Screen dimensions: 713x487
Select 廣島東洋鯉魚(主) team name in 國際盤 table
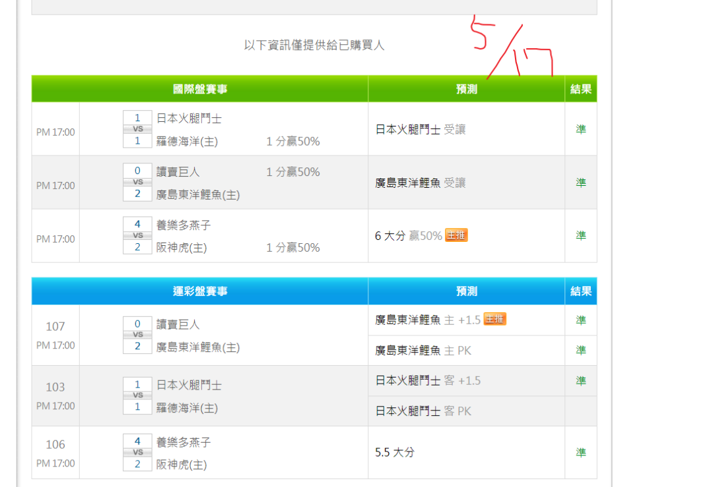pos(198,194)
